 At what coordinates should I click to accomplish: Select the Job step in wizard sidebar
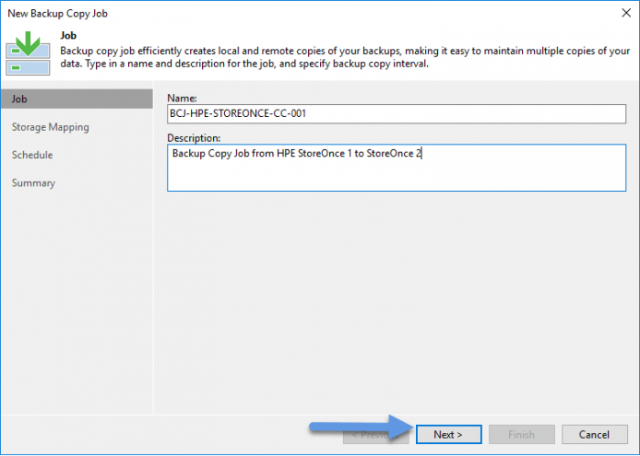(x=77, y=99)
